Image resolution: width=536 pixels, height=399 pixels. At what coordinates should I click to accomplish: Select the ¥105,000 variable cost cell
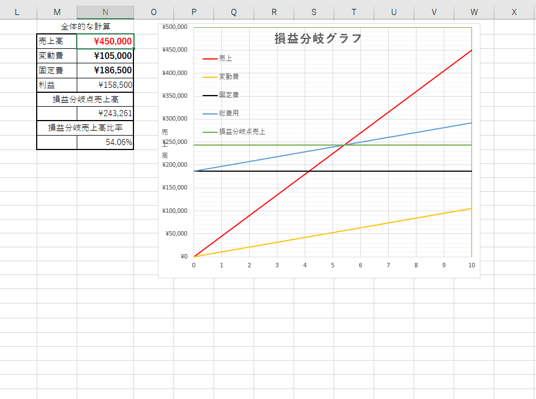[x=105, y=56]
